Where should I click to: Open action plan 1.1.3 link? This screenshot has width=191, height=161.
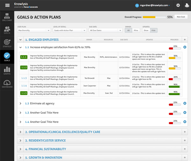pyautogui.click(x=24, y=78)
